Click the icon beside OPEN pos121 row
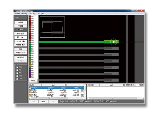 tap(30, 90)
